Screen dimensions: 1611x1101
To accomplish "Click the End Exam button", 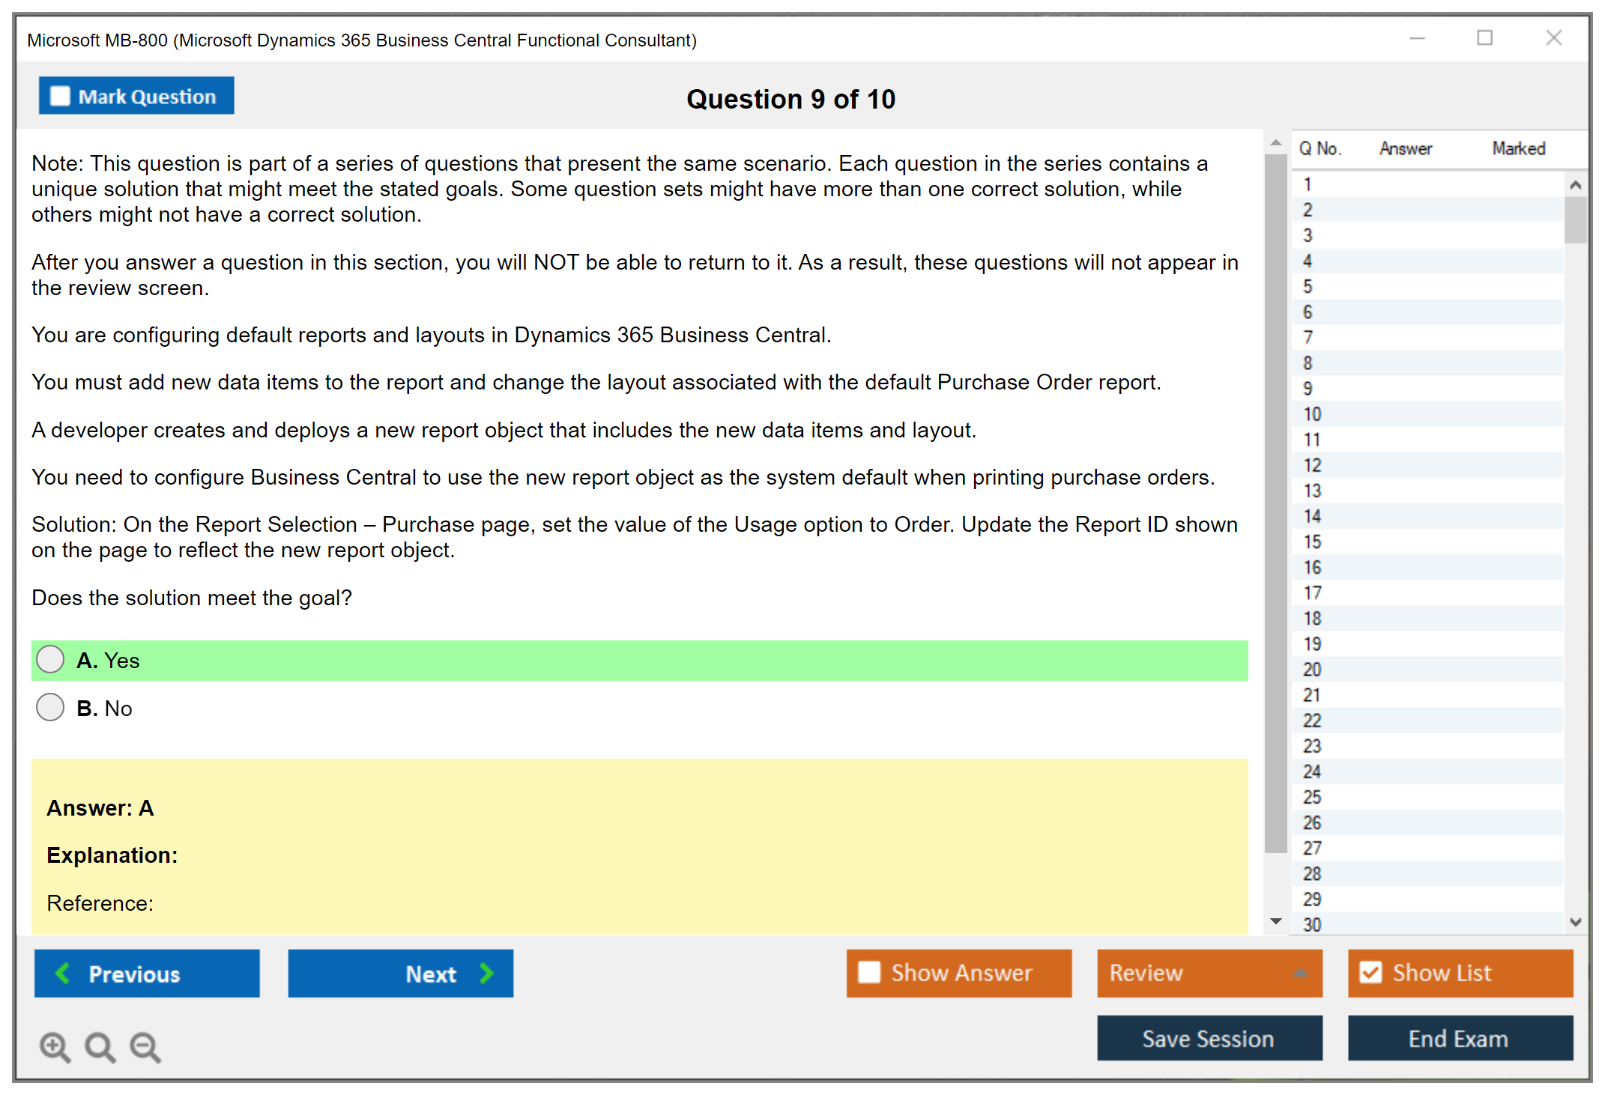I will click(1459, 1038).
